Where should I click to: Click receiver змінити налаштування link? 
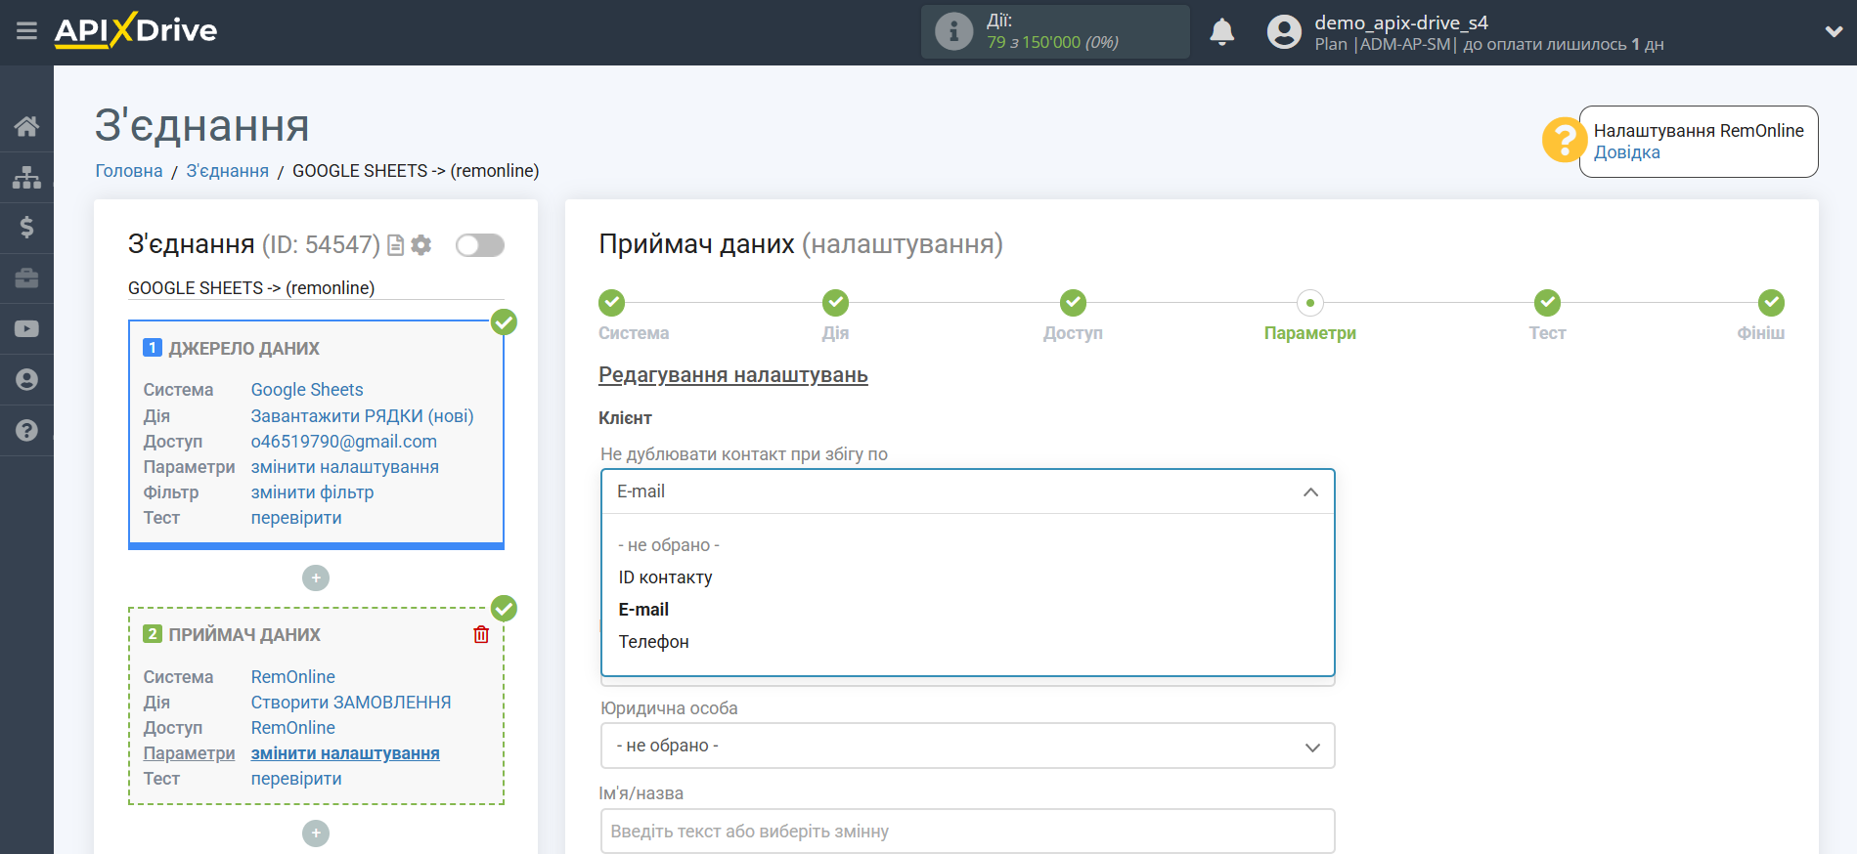(x=345, y=753)
